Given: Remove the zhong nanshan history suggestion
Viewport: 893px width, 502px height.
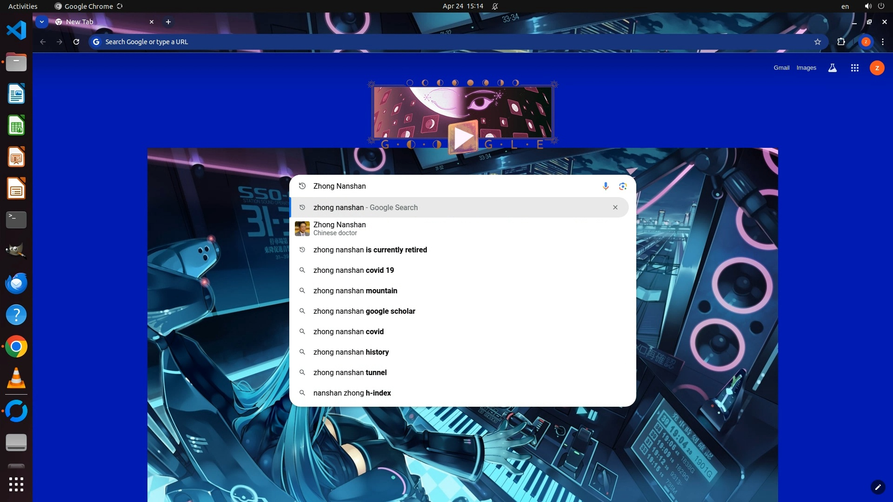Looking at the screenshot, I should [615, 207].
